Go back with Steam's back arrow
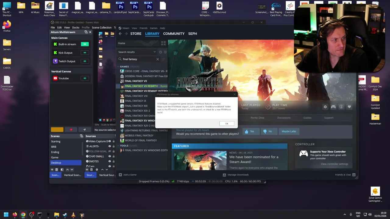This screenshot has width=390, height=219. [x=120, y=34]
